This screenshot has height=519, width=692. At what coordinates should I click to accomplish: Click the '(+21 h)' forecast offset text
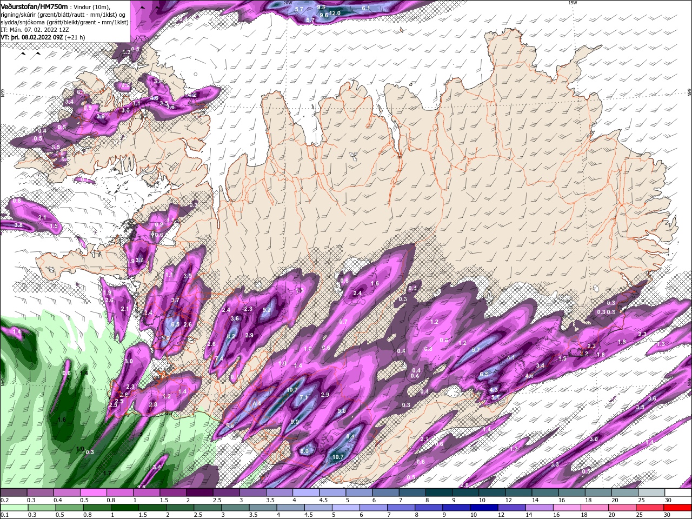click(x=76, y=38)
